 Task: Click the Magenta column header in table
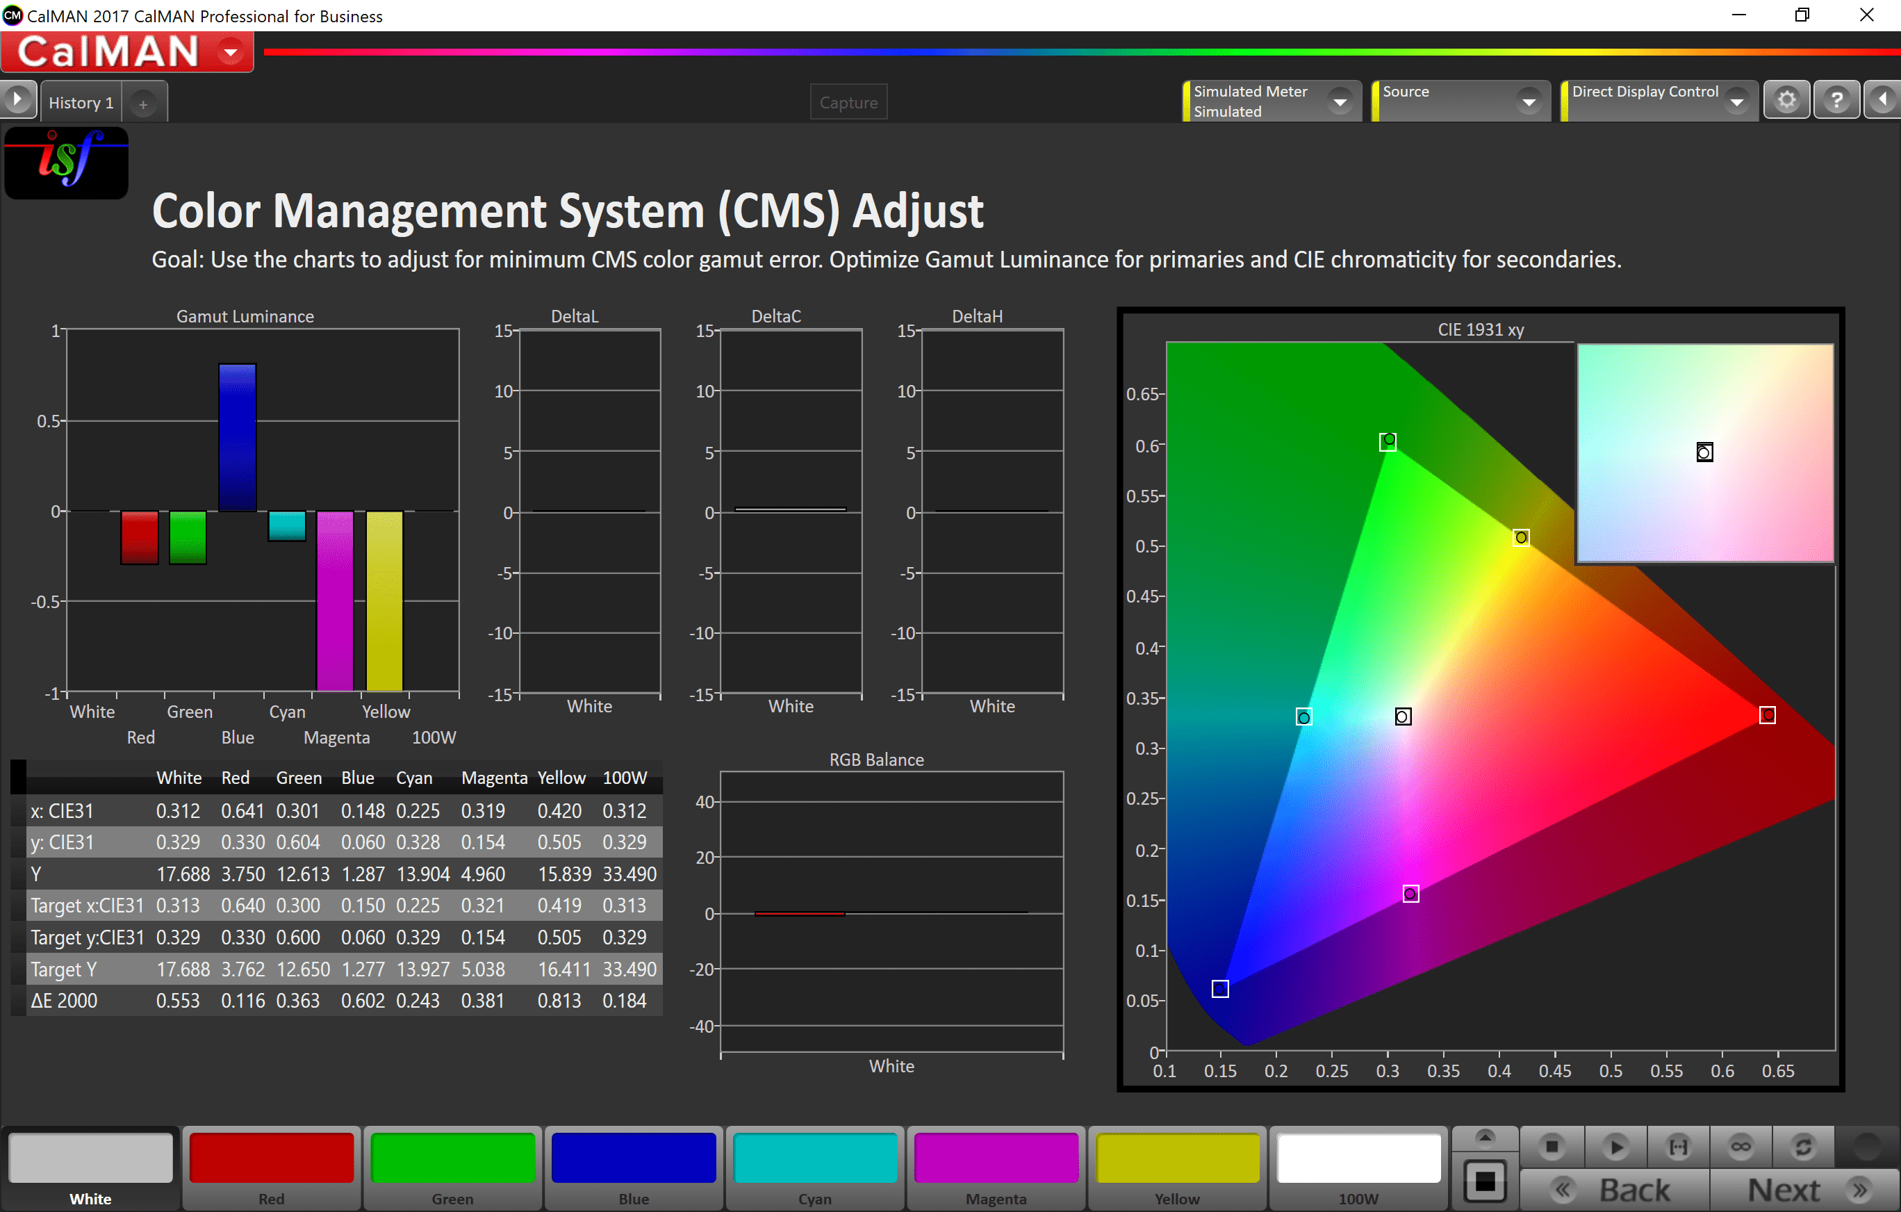click(494, 778)
